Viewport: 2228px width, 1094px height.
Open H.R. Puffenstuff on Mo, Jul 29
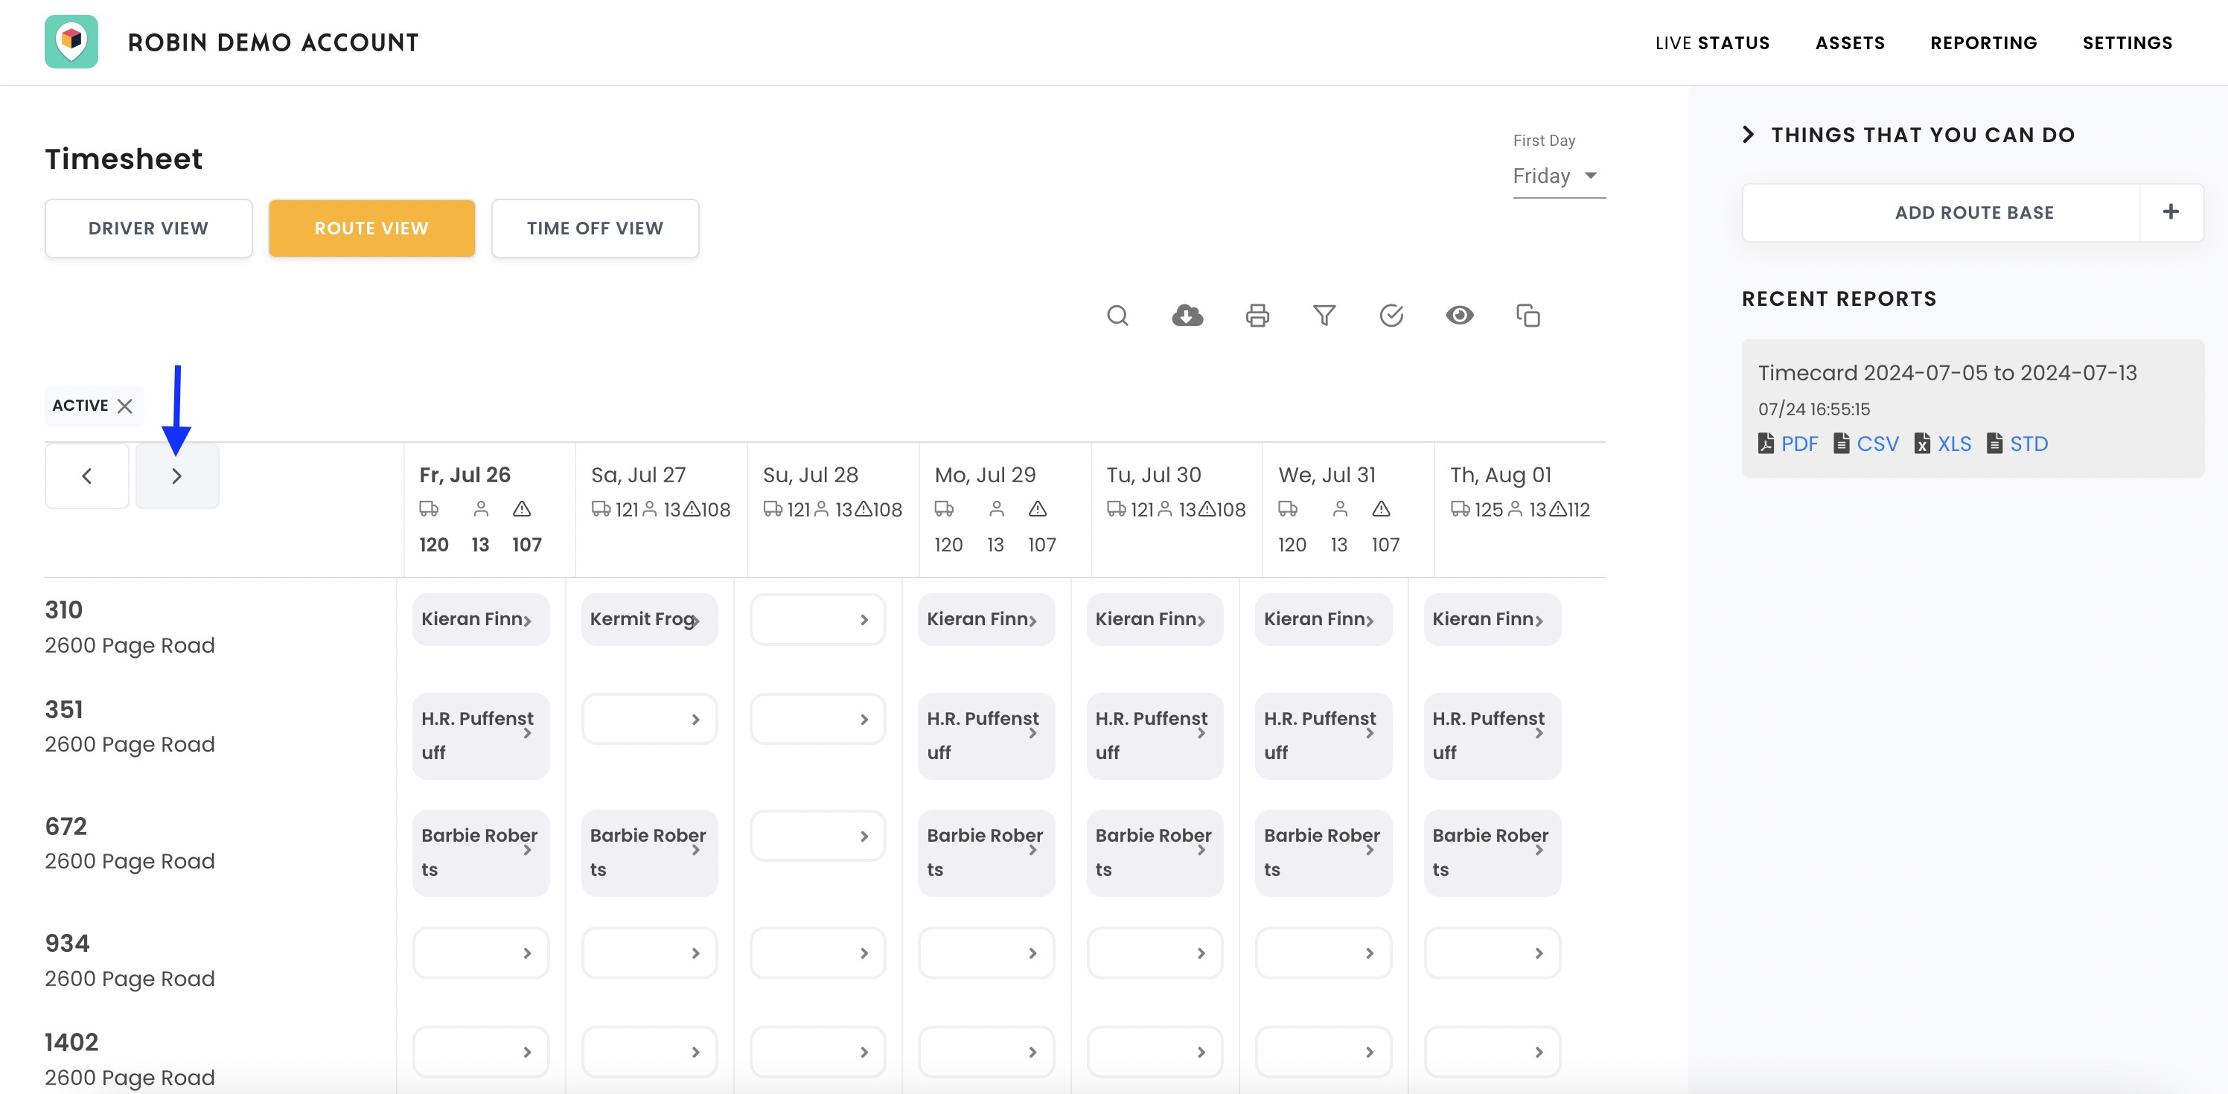[x=986, y=736]
